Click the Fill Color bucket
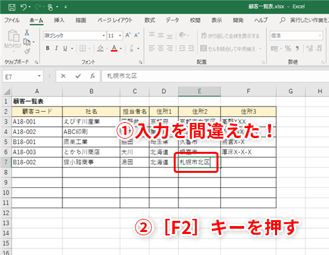Screen dimensions: 329x255 point(100,48)
